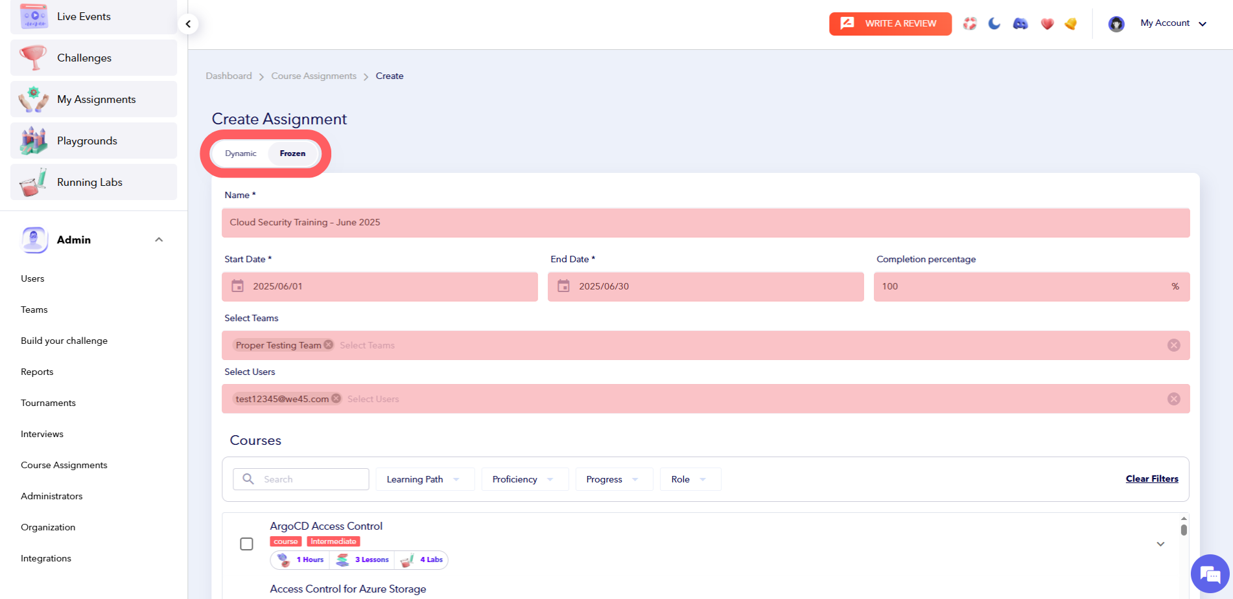This screenshot has height=599, width=1233.
Task: Open the Proficiency filter dropdown
Action: [x=524, y=479]
